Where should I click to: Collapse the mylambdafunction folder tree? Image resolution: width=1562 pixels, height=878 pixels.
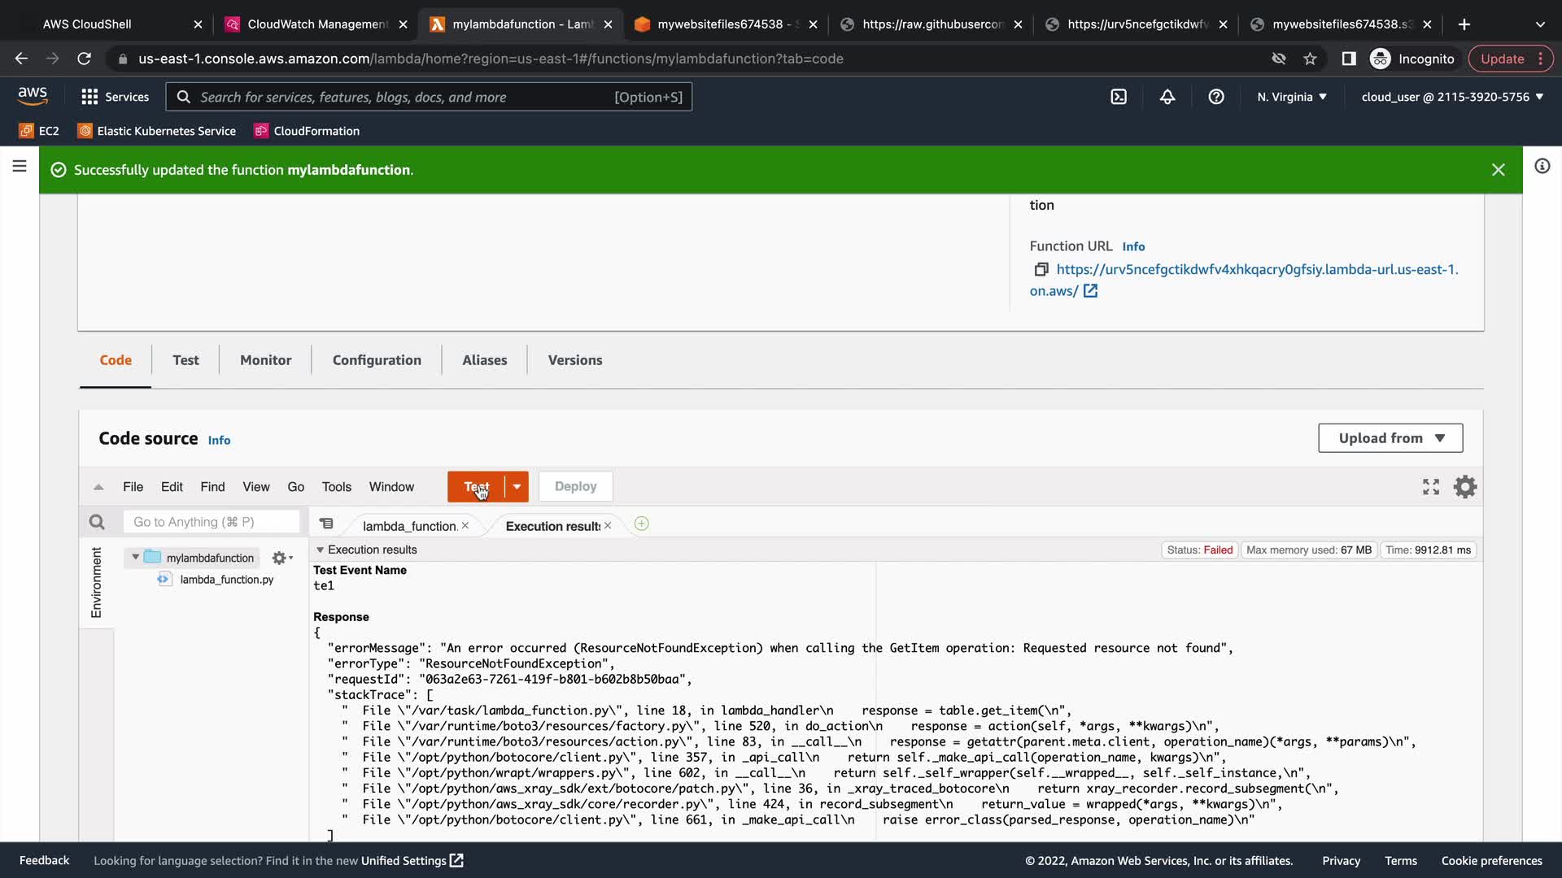click(x=135, y=558)
